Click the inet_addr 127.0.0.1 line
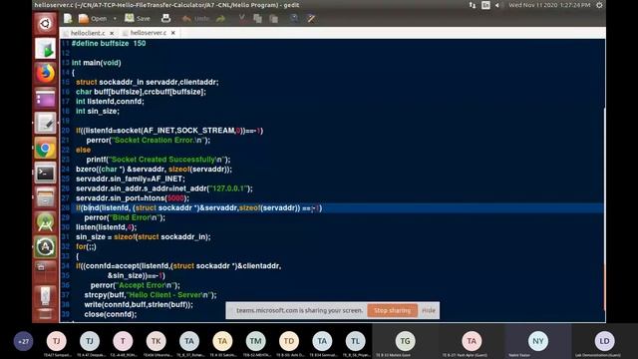The width and height of the screenshot is (638, 359). (x=163, y=188)
